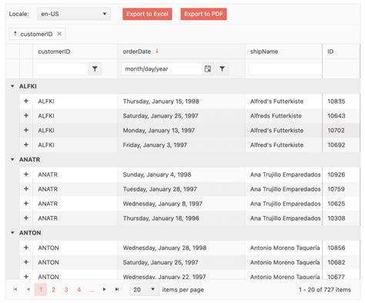Image resolution: width=365 pixels, height=303 pixels.
Task: Collapse the ANTON group
Action: (12, 233)
